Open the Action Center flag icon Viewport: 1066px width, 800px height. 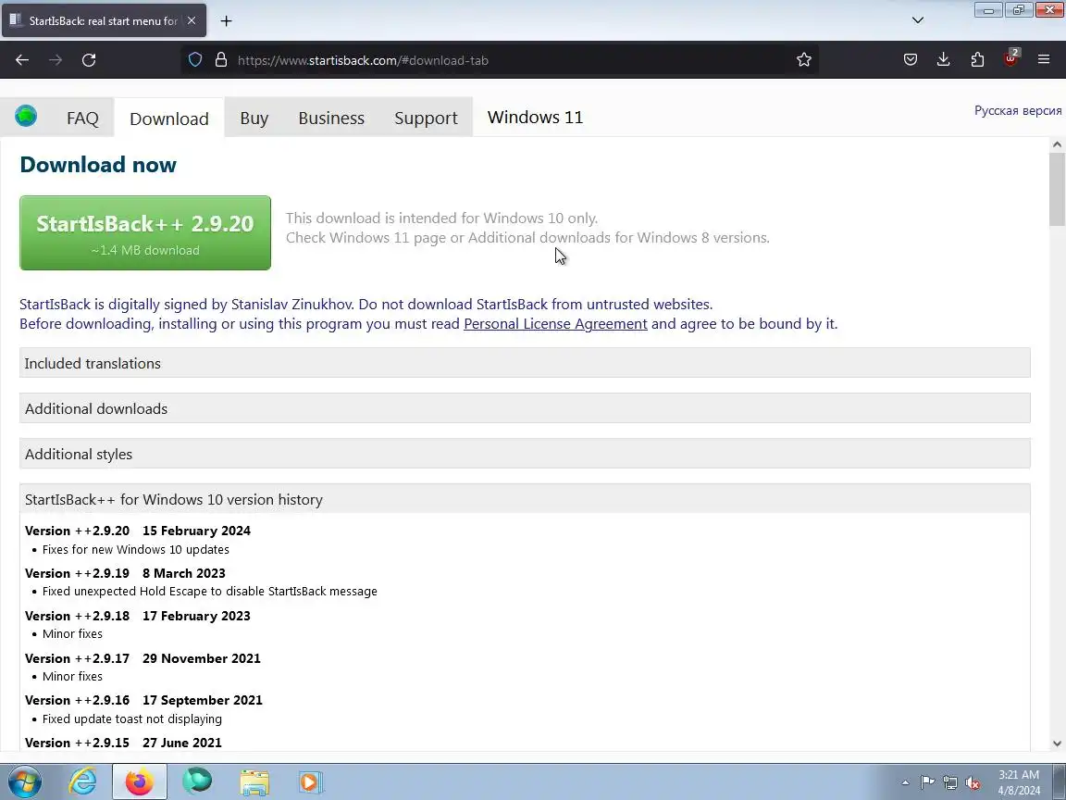[x=927, y=782]
